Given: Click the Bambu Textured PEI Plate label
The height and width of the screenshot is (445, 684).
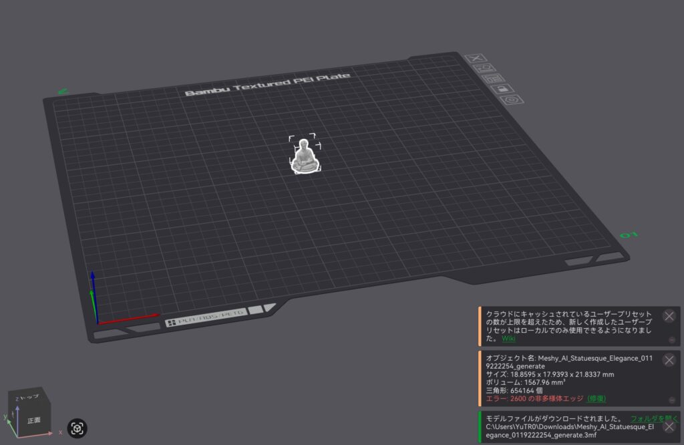Looking at the screenshot, I should pos(267,86).
